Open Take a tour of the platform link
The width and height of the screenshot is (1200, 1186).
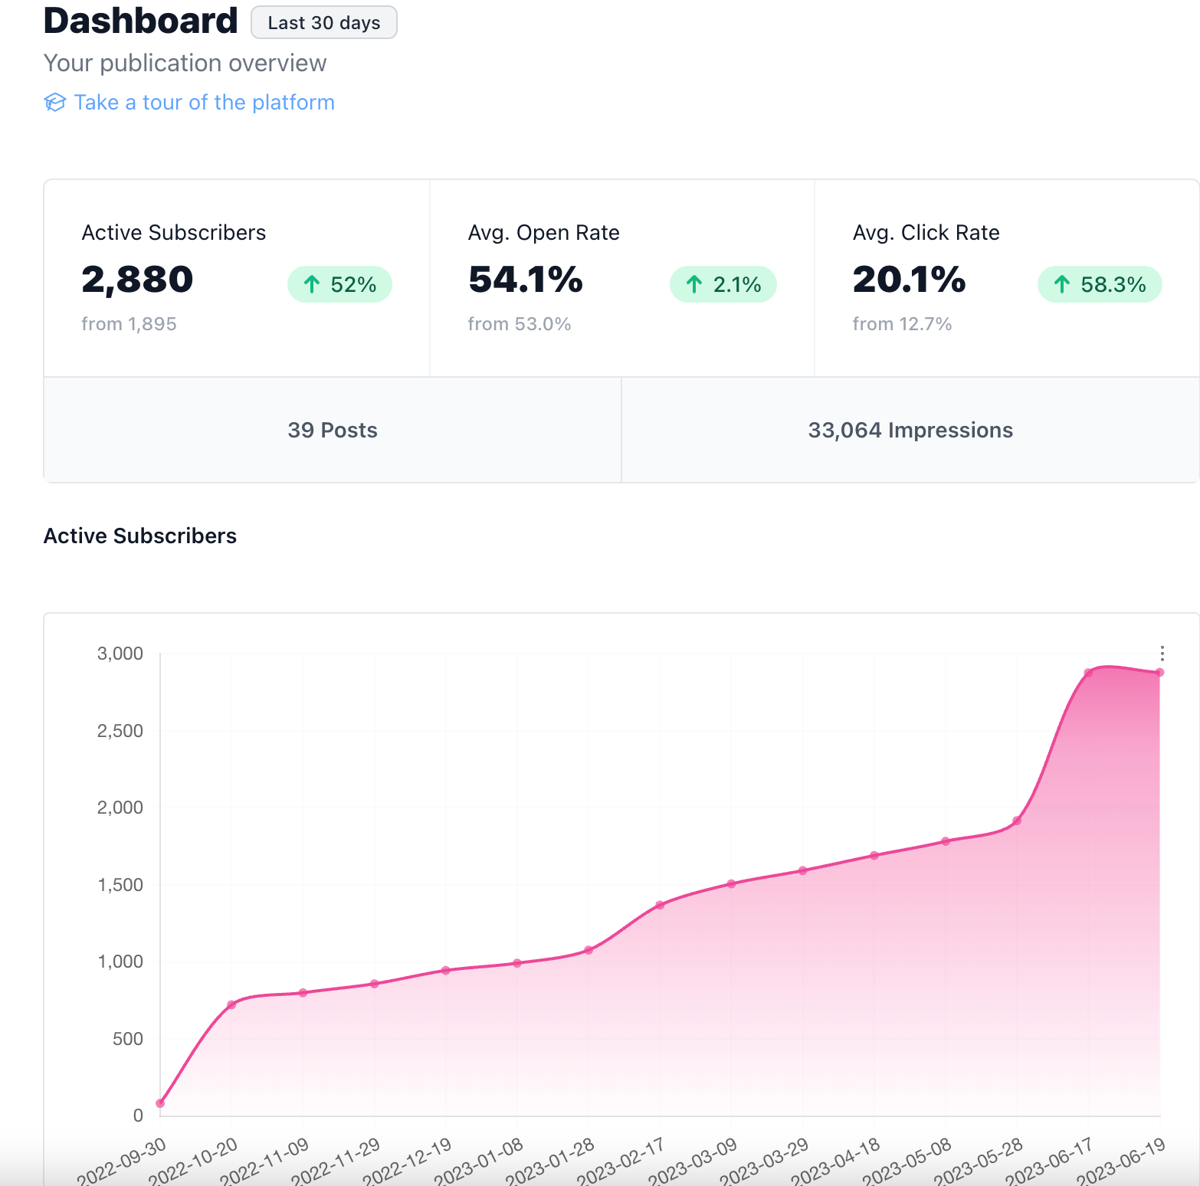tap(204, 102)
